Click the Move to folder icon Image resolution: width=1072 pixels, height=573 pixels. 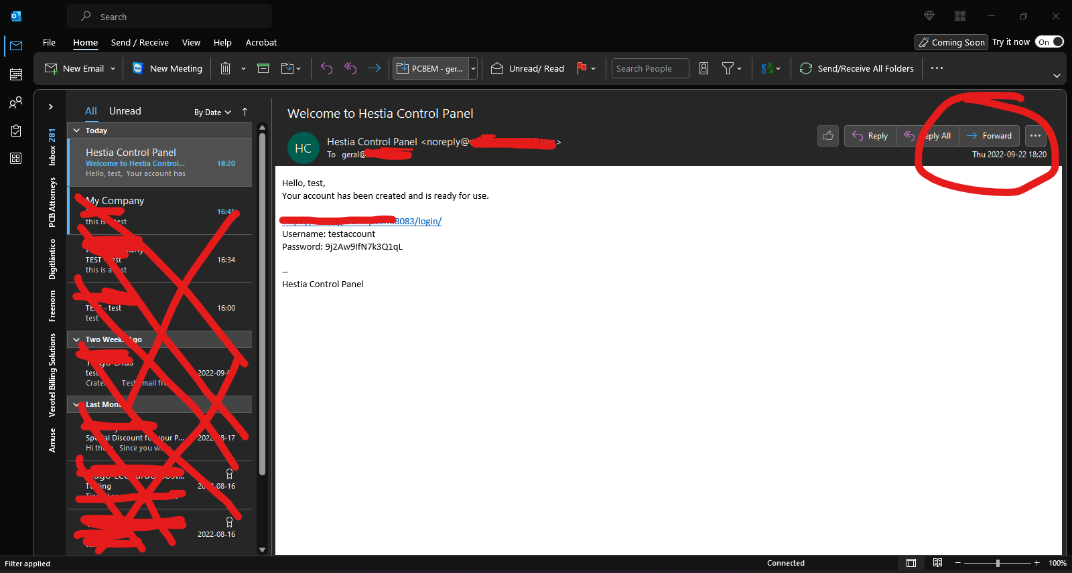tap(287, 68)
